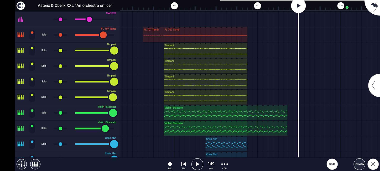The image size is (380, 171).
Task: Mute the lower Violin I Staccato track
Action: pyautogui.click(x=32, y=128)
